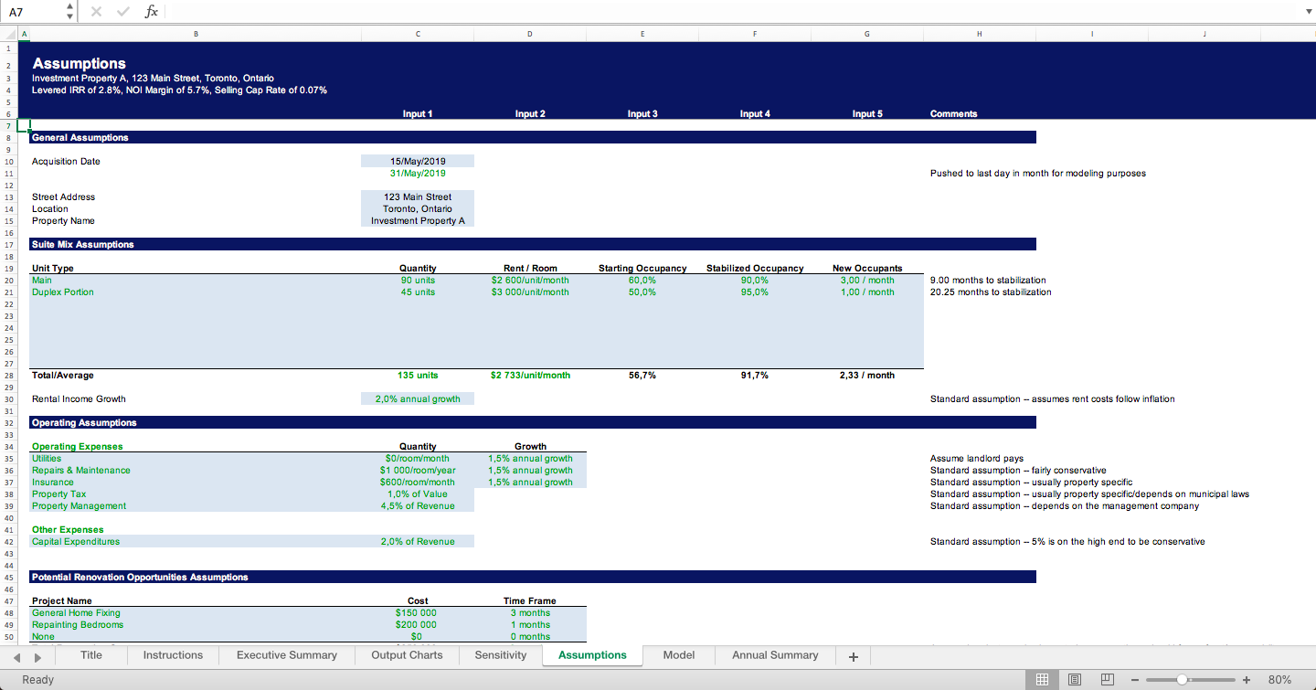Screen dimensions: 1316x690
Task: Zoom out using the minus icon
Action: pyautogui.click(x=1135, y=679)
